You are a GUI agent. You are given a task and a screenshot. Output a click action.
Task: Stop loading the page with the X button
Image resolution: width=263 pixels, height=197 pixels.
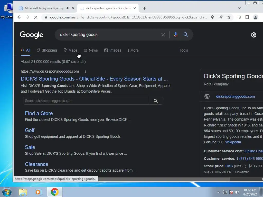point(35,17)
